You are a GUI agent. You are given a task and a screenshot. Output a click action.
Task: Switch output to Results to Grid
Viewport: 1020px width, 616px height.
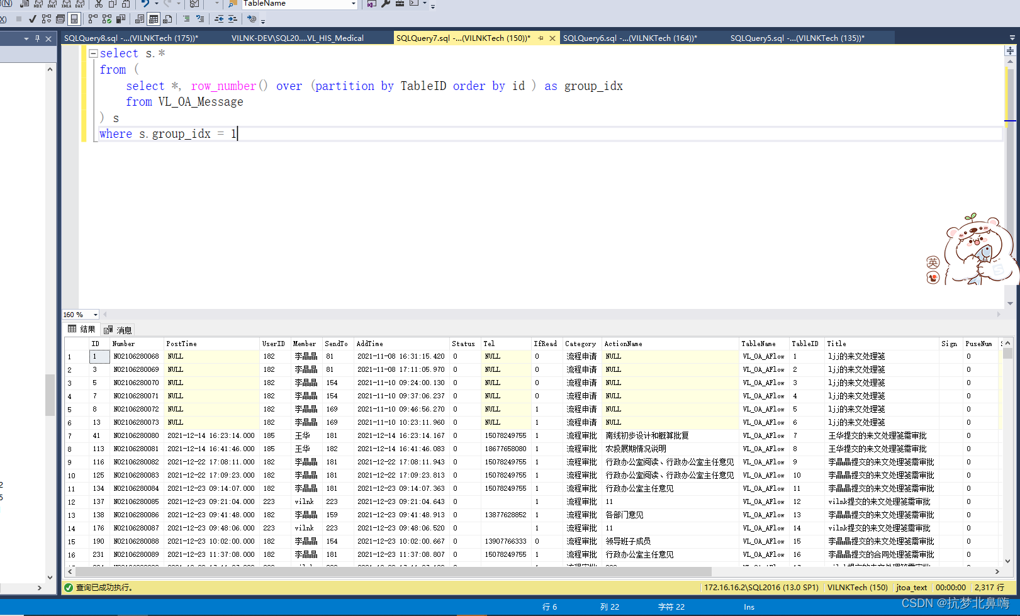[x=154, y=19]
